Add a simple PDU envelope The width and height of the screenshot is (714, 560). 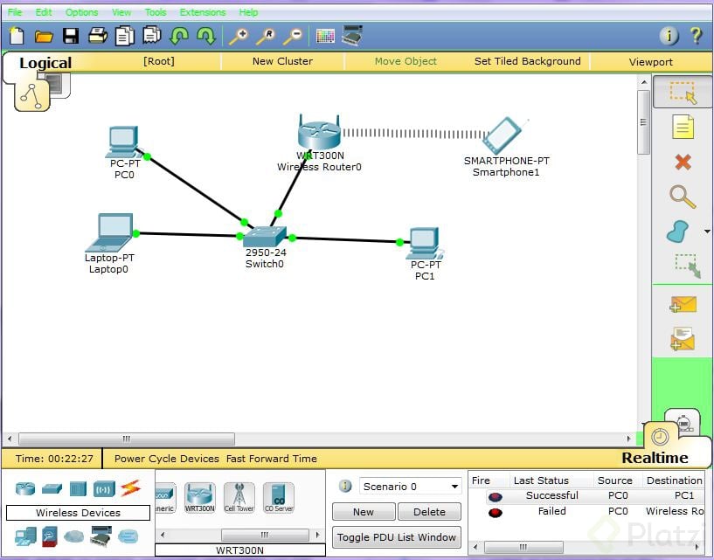pyautogui.click(x=683, y=304)
